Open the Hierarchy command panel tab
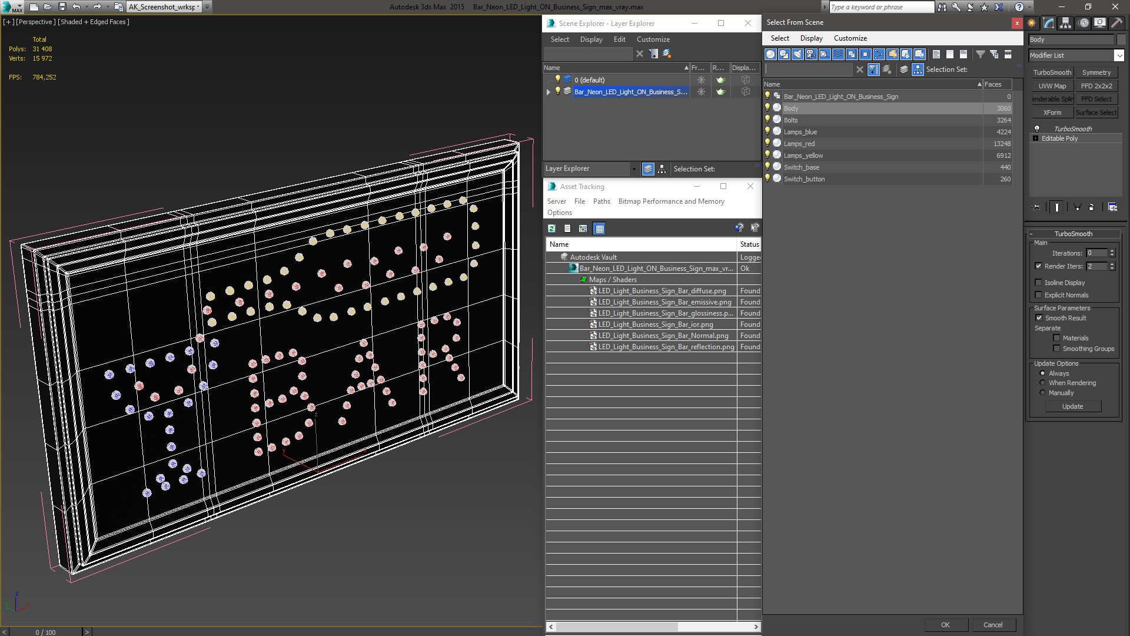The width and height of the screenshot is (1130, 636). click(x=1066, y=23)
